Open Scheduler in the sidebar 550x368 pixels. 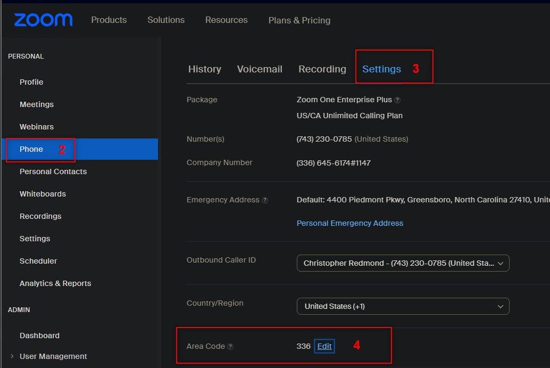tap(38, 261)
